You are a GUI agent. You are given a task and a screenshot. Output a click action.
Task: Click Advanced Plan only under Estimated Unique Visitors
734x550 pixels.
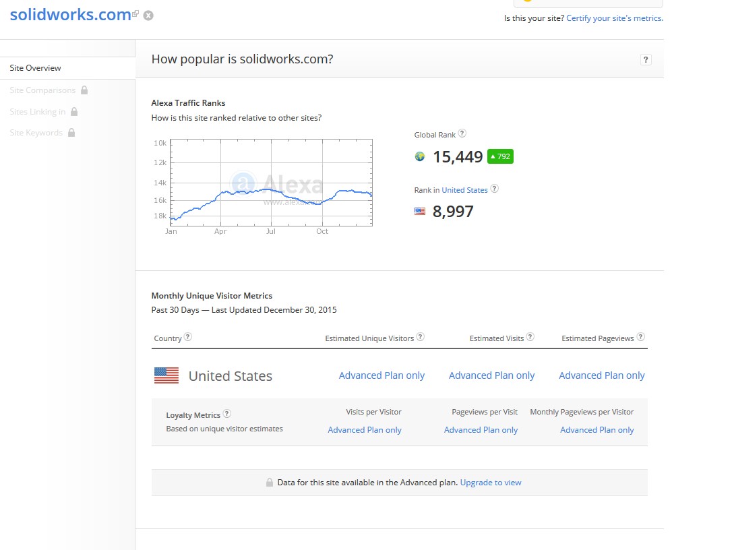(381, 375)
